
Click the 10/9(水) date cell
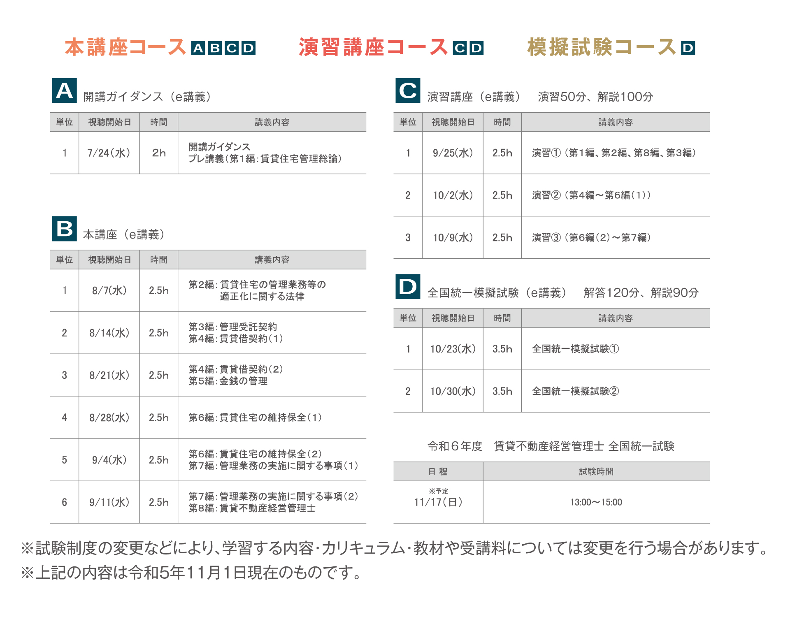(453, 237)
